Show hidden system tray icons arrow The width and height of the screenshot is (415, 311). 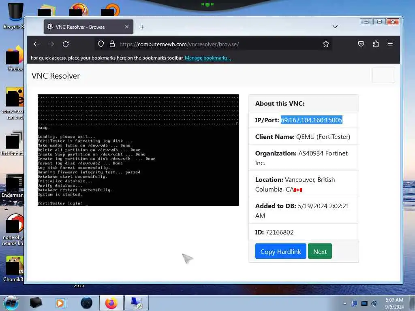tap(344, 304)
